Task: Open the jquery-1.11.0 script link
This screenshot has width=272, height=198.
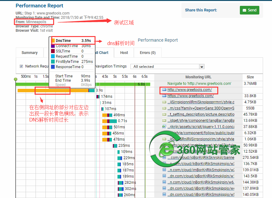Action: tap(201, 127)
